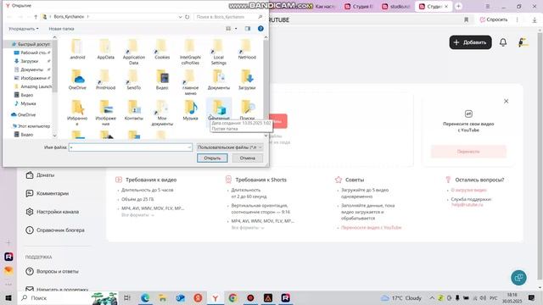Click the Спросить button in browser toolbar
Viewport: 543px width, 305px height.
point(494,19)
